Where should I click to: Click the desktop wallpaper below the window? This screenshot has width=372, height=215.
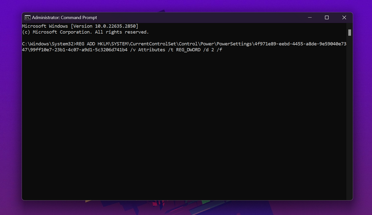pos(186,208)
